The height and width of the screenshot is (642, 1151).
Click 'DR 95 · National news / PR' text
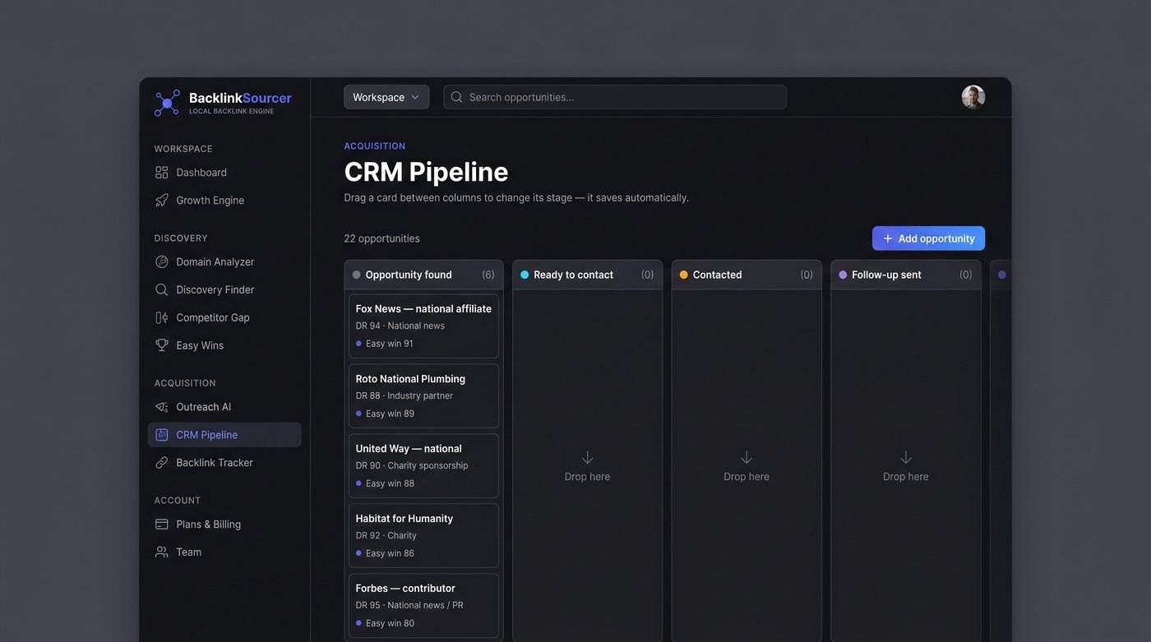(409, 606)
